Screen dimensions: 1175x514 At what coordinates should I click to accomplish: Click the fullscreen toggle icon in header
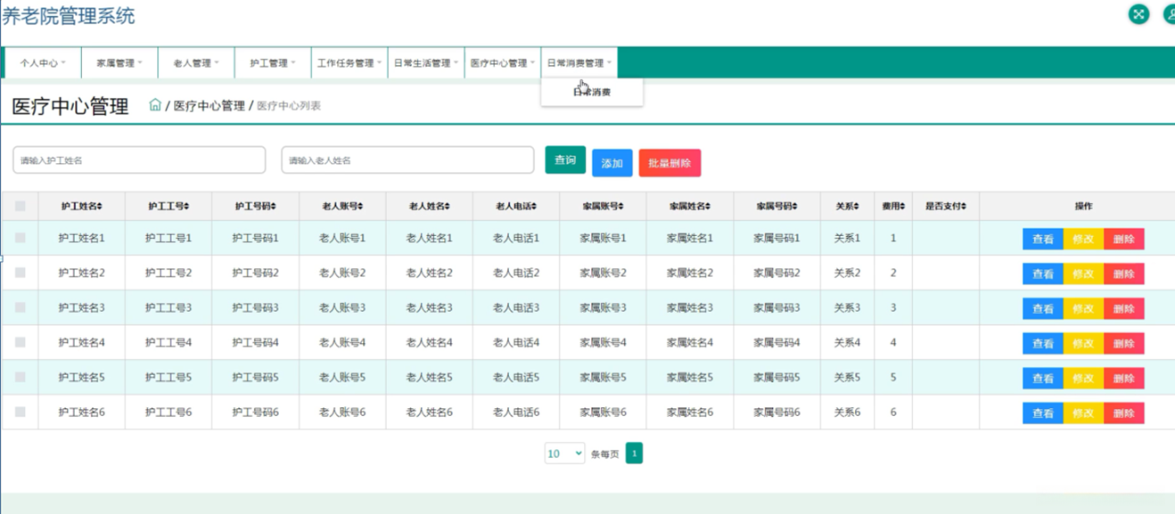tap(1138, 14)
